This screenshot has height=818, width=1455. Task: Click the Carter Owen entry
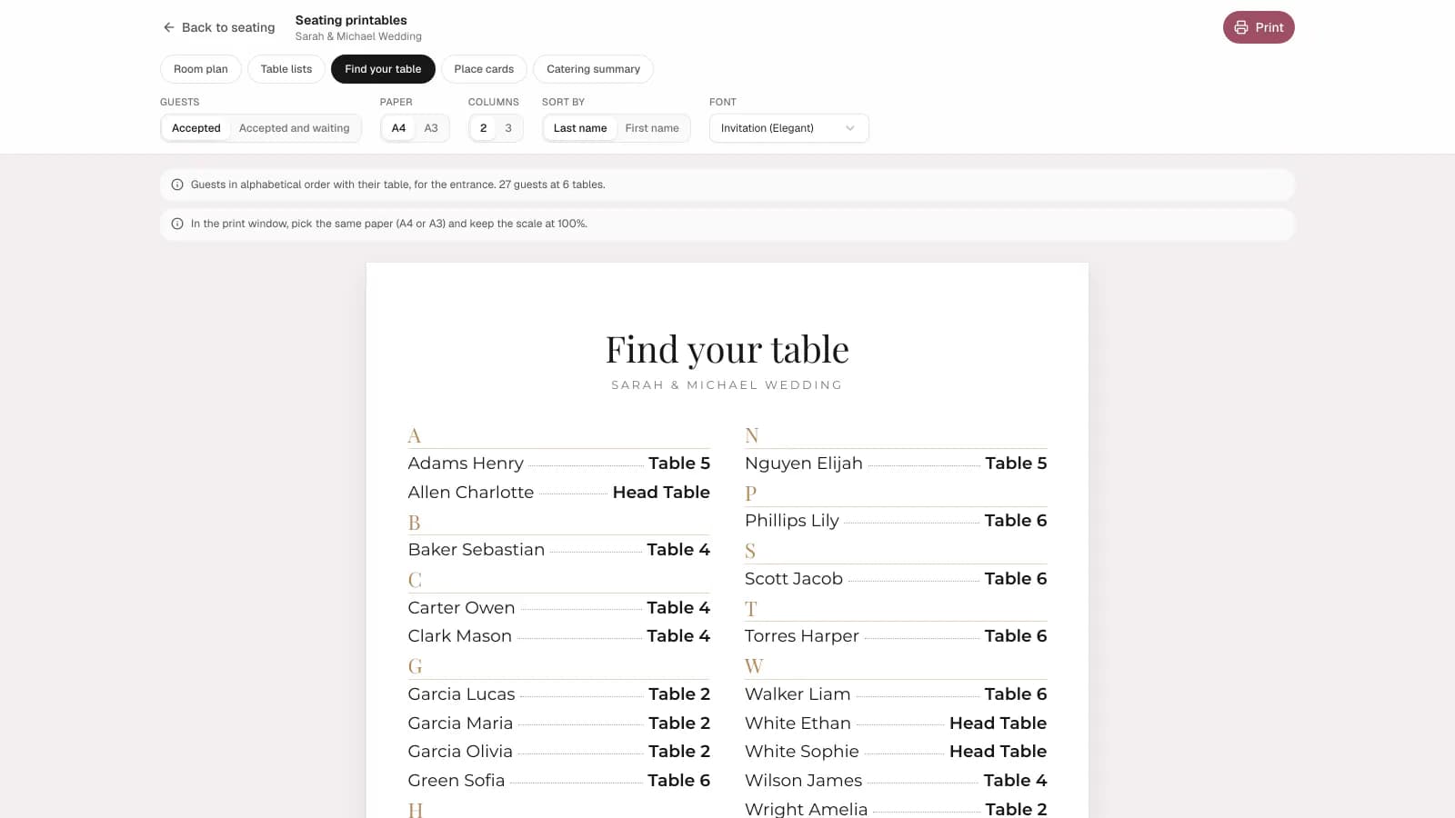click(558, 608)
